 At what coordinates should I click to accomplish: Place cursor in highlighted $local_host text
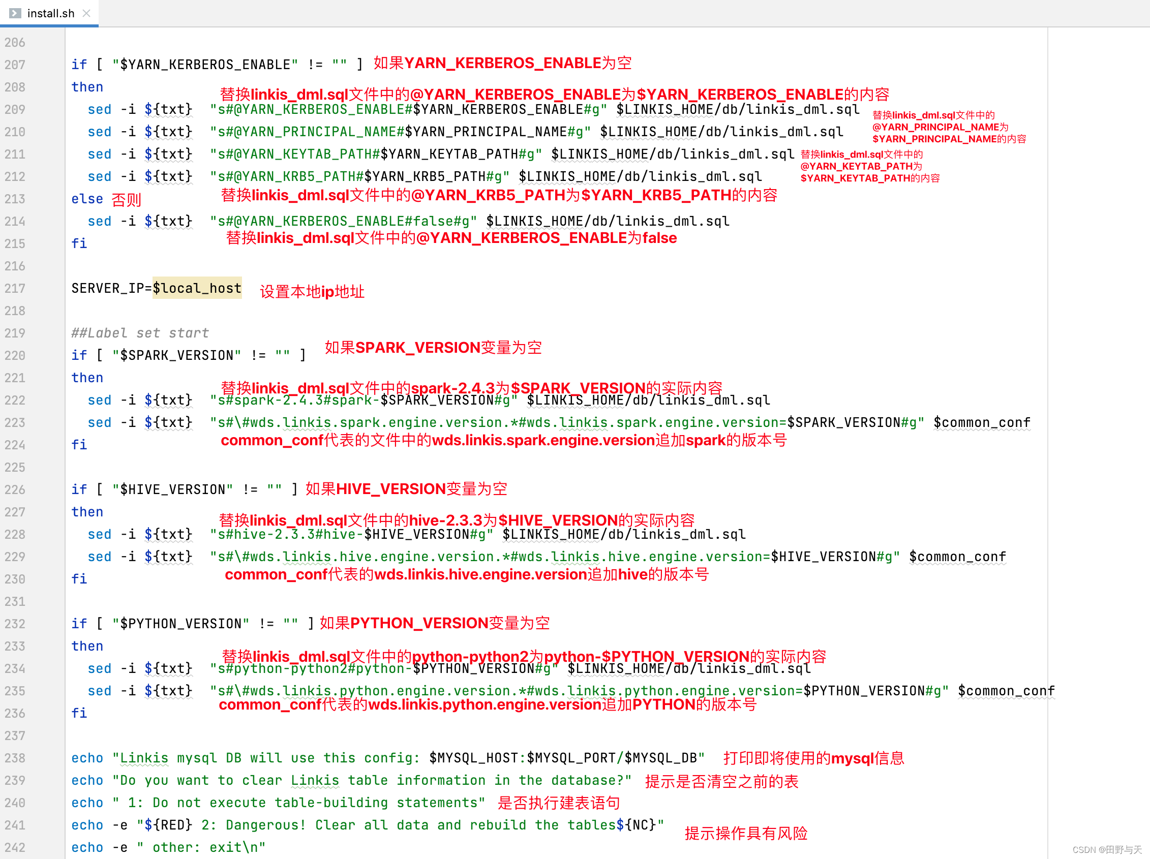198,288
